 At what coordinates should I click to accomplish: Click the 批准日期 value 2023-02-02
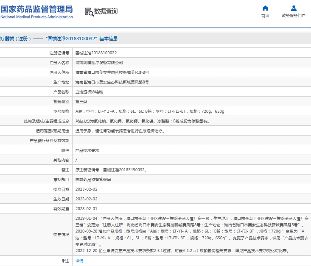point(86,189)
